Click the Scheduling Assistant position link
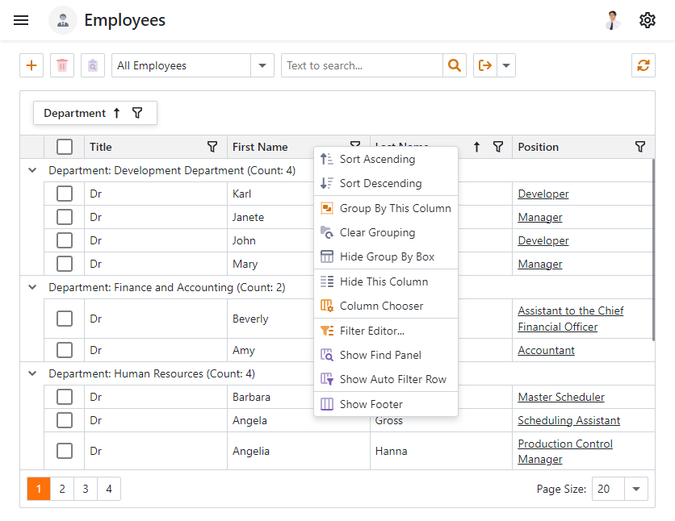This screenshot has width=675, height=521. click(x=568, y=420)
